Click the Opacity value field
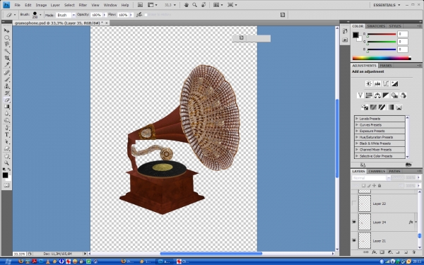This screenshot has height=265, width=424. pos(96,15)
